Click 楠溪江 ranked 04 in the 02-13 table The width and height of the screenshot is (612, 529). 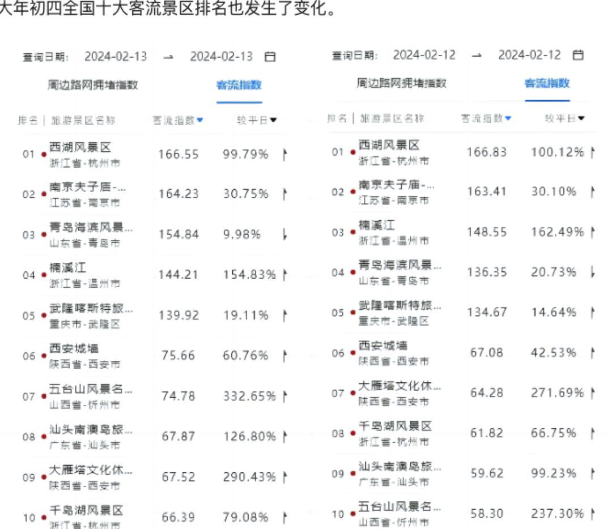[x=68, y=267]
